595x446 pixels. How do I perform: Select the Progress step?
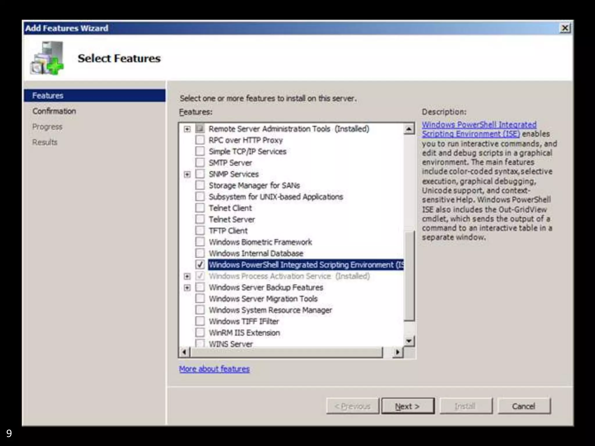pos(47,127)
